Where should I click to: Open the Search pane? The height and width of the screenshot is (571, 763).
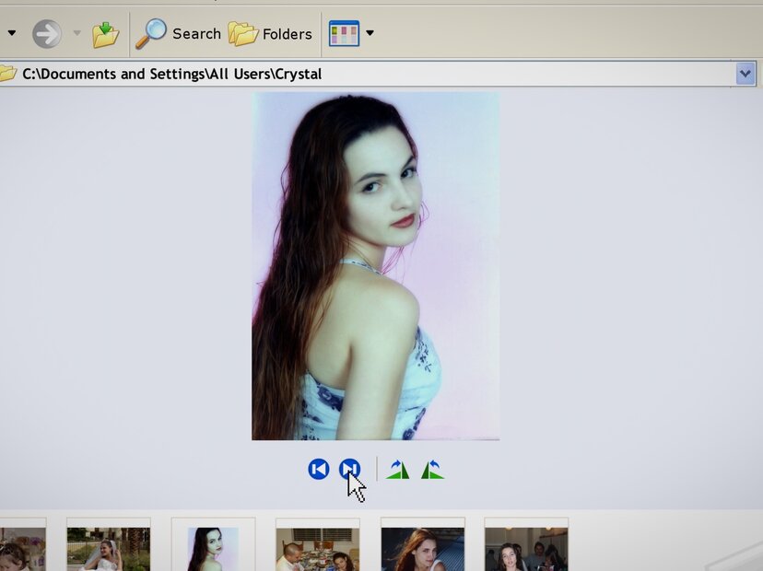[179, 34]
